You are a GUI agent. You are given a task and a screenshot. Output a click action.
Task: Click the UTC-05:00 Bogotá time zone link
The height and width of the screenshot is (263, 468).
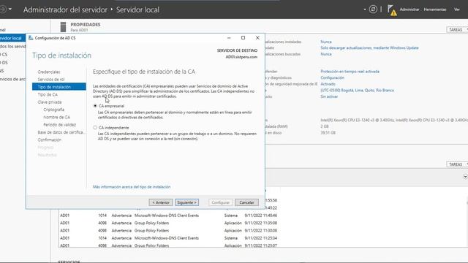358,91
